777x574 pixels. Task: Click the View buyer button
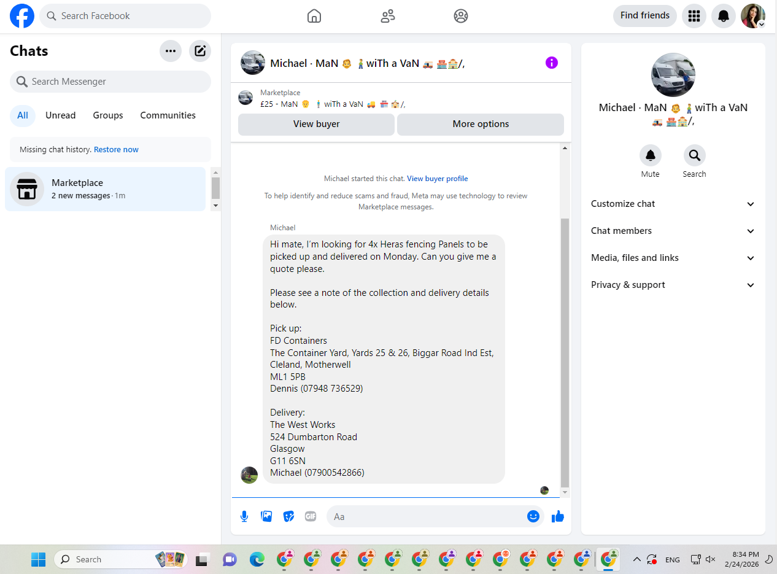pyautogui.click(x=316, y=124)
